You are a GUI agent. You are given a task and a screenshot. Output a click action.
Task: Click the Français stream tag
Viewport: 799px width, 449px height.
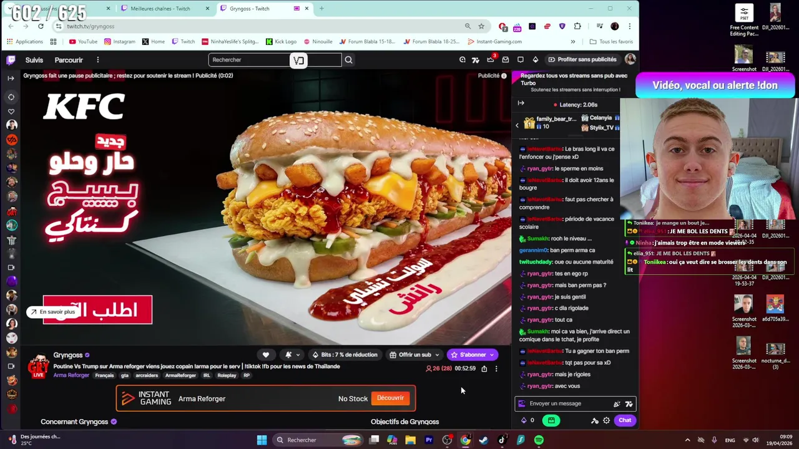(x=104, y=375)
